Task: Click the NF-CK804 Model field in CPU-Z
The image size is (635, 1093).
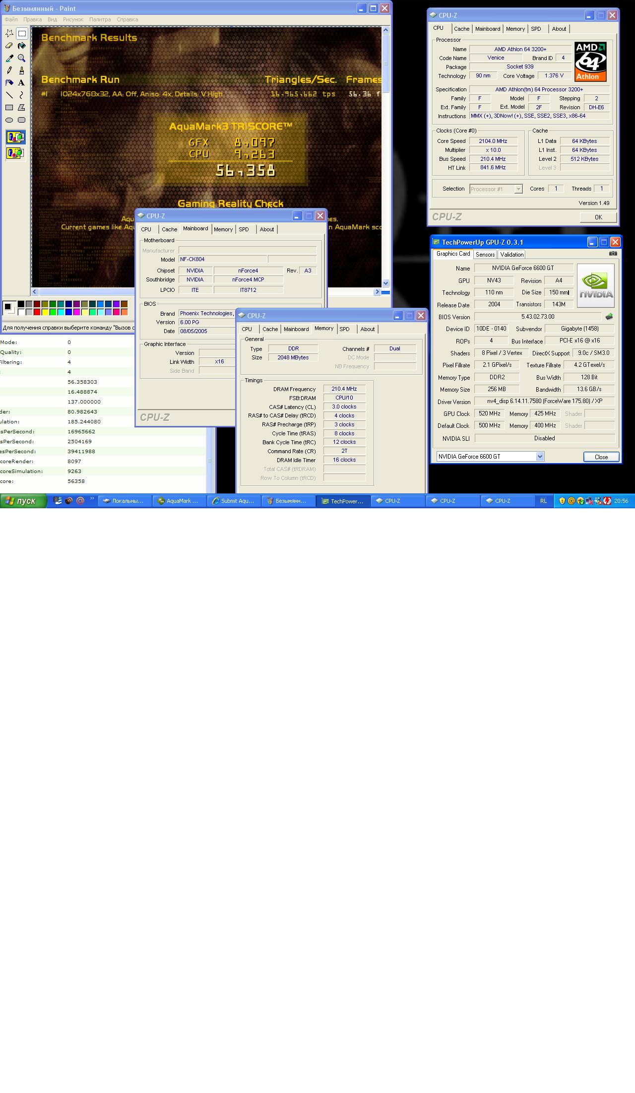Action: 222,259
